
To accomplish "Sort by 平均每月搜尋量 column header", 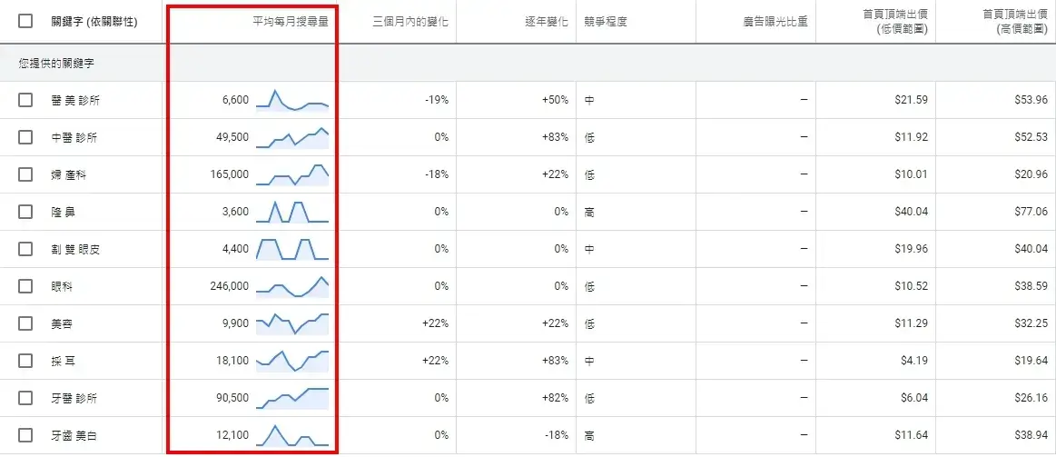I will pyautogui.click(x=290, y=21).
